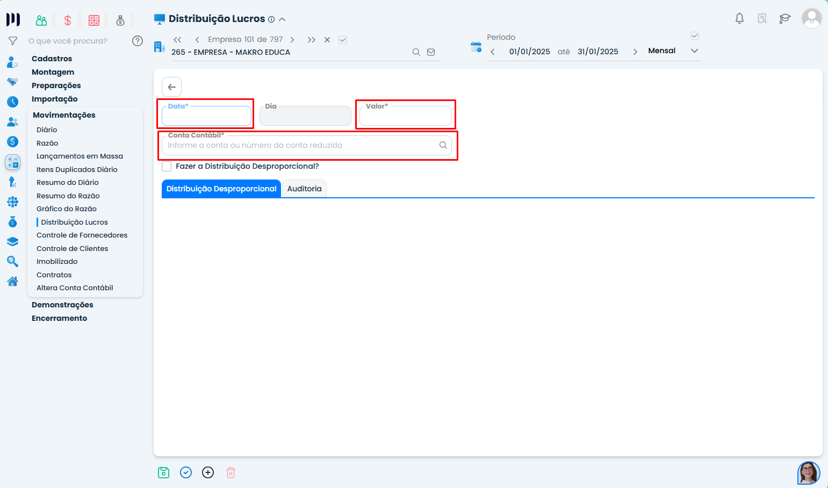Click the red trash delete icon
Image resolution: width=828 pixels, height=488 pixels.
tap(231, 472)
